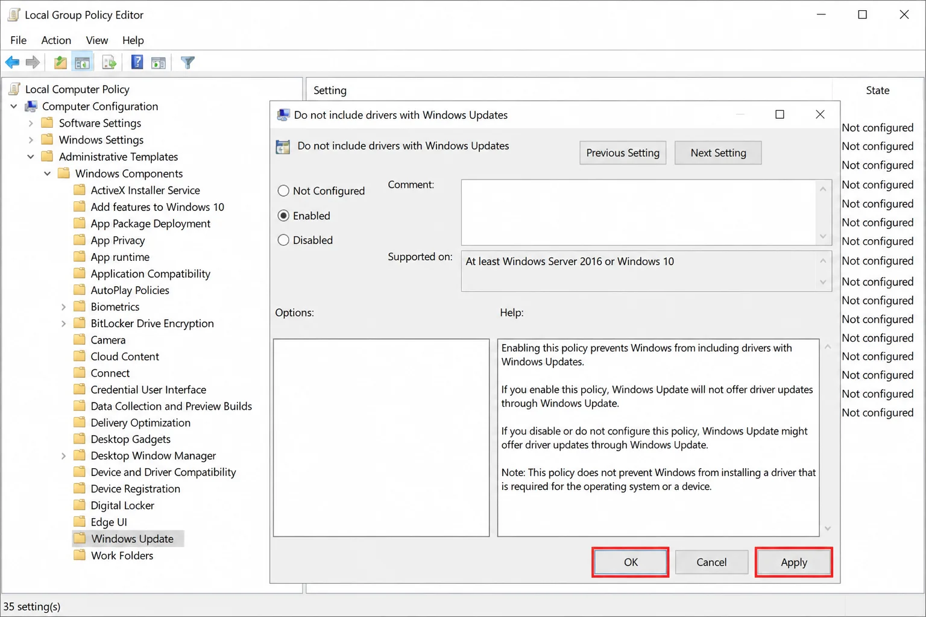Expand the Windows Settings node
The image size is (926, 617).
[31, 140]
